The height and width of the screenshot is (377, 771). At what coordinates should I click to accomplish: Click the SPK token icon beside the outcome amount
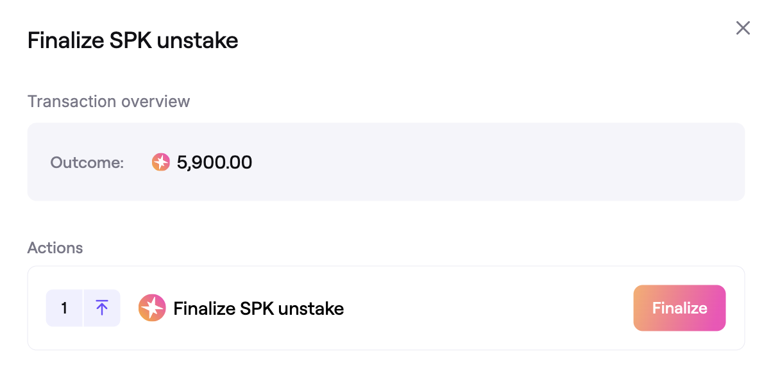160,162
